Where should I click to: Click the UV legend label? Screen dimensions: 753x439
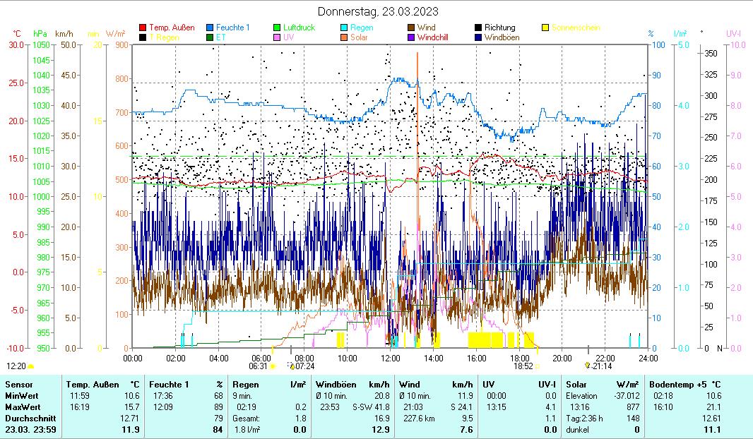point(288,37)
